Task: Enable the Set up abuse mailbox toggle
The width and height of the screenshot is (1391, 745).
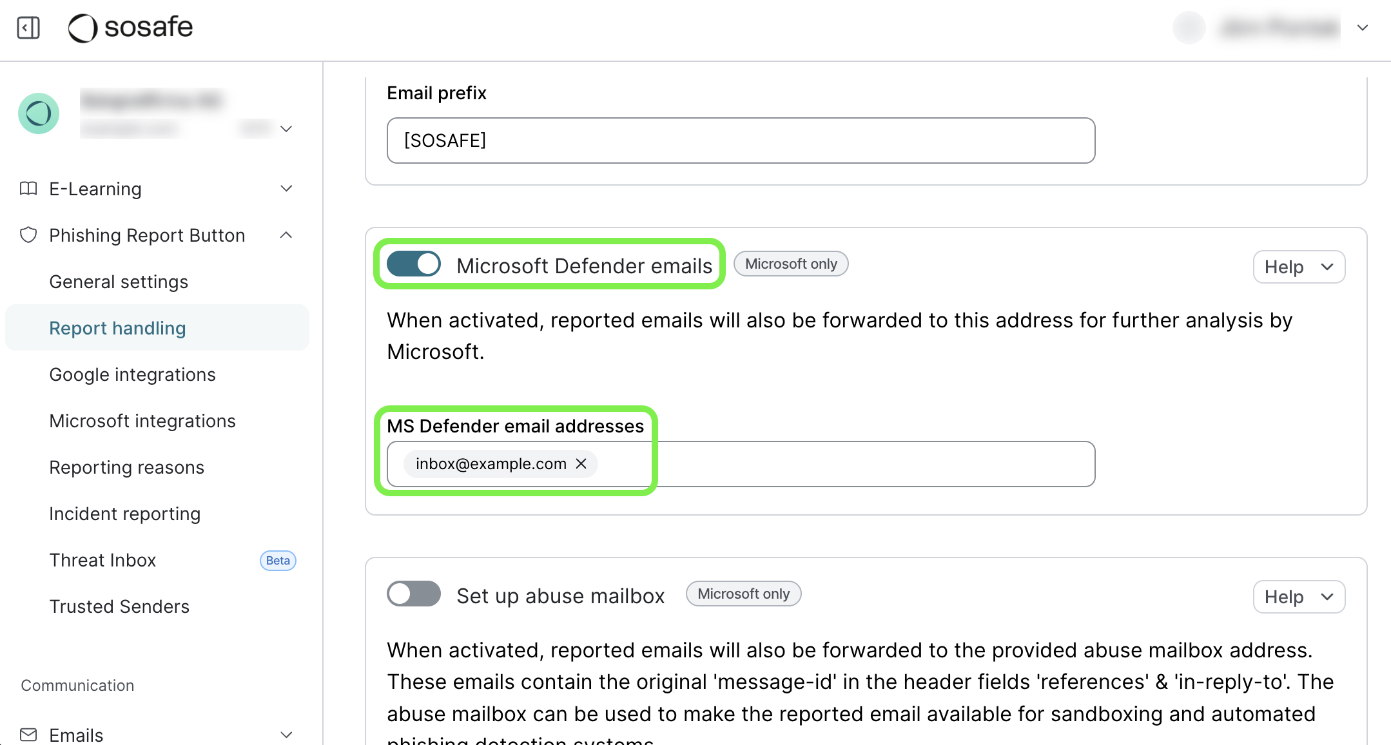Action: (414, 594)
